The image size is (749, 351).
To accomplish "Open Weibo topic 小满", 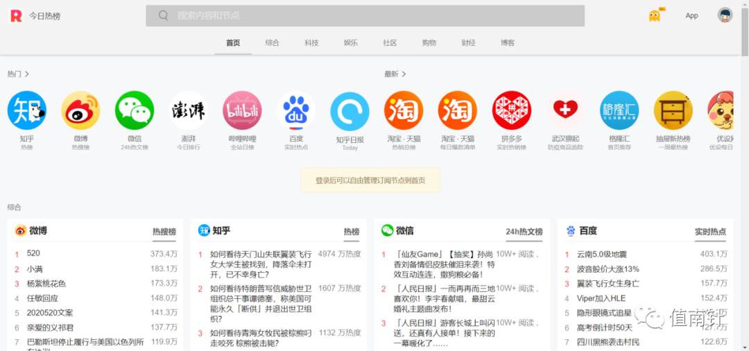I will pyautogui.click(x=35, y=269).
